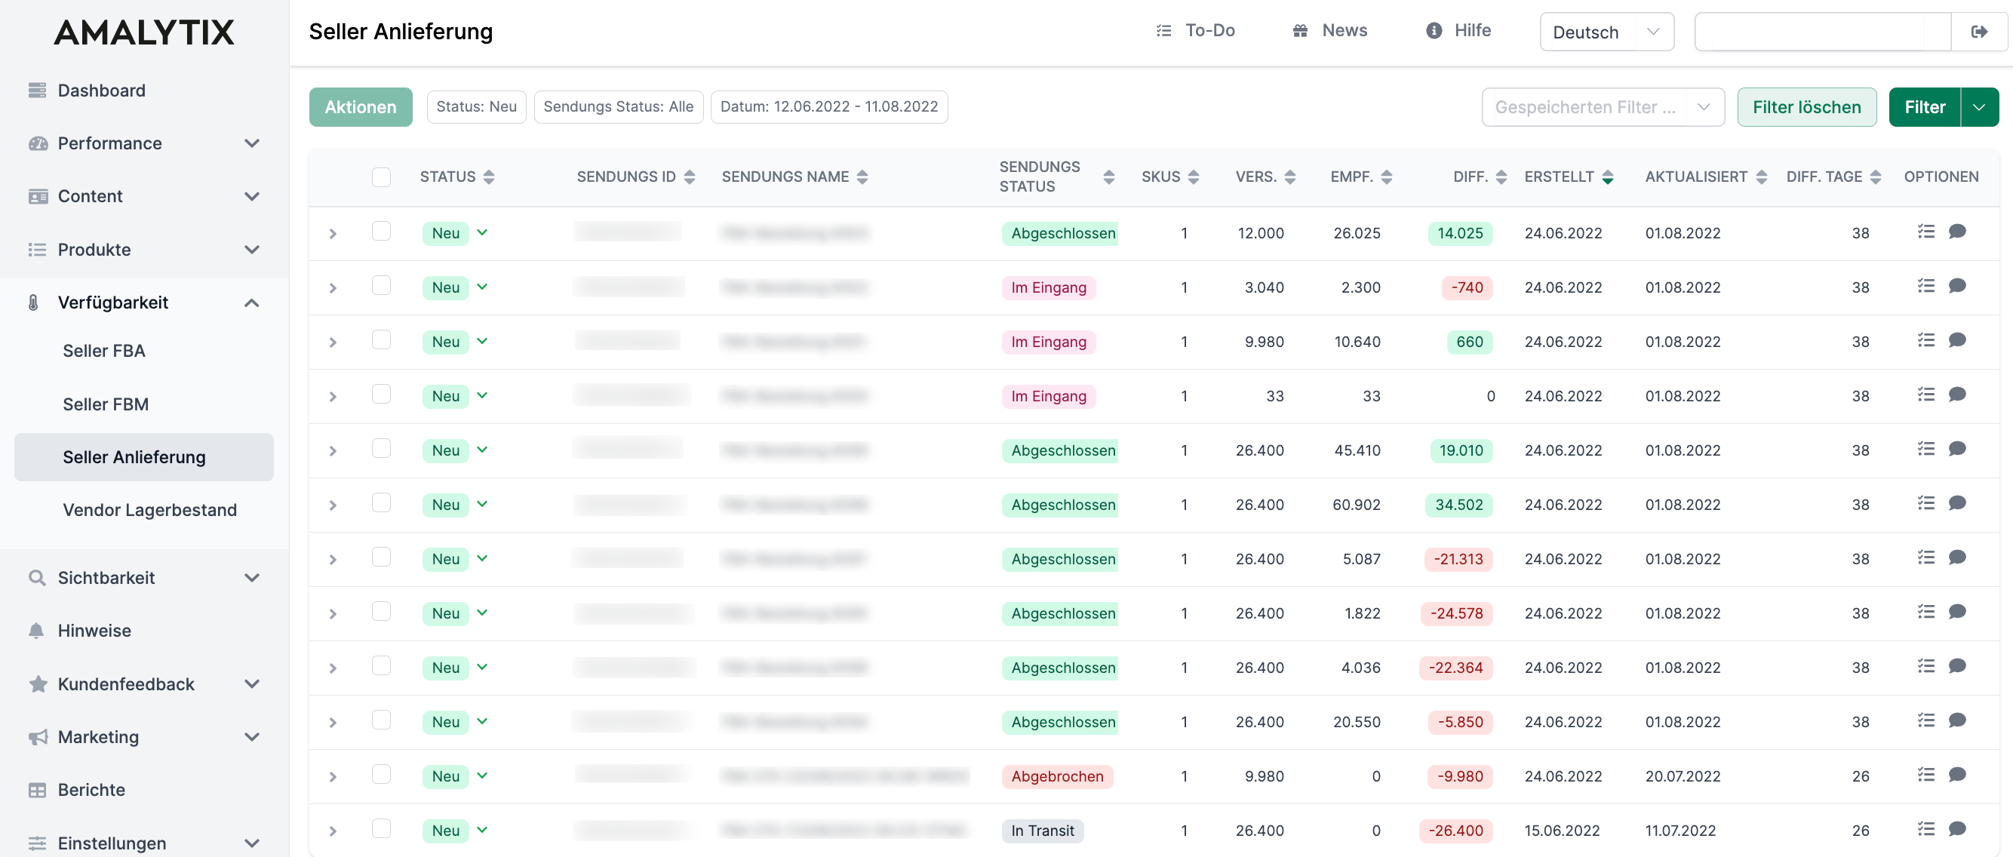
Task: Open Neu status dropdown in Diff -740 row
Action: pos(482,287)
